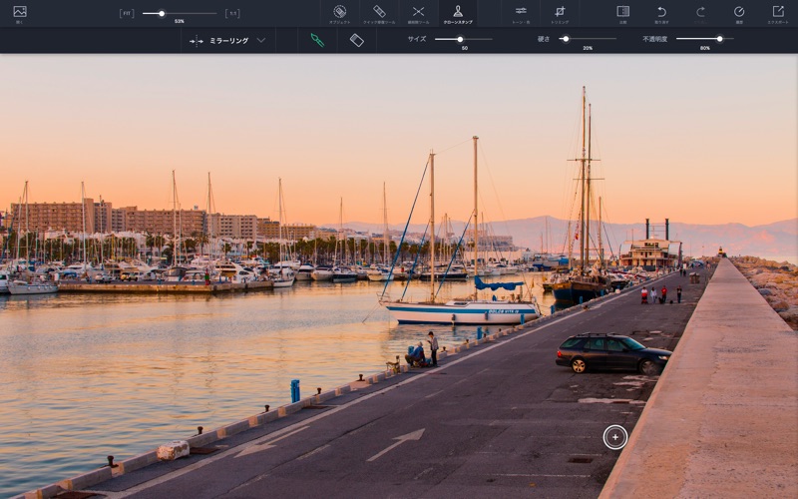Click the 不透明度 opacity slider
The height and width of the screenshot is (499, 798).
pyautogui.click(x=698, y=39)
